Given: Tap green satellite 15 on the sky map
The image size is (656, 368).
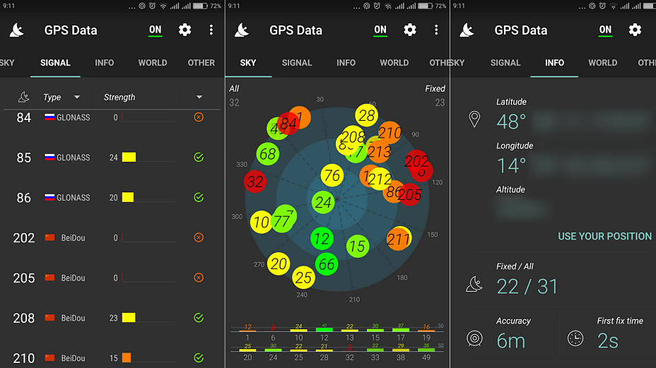Looking at the screenshot, I should [358, 246].
